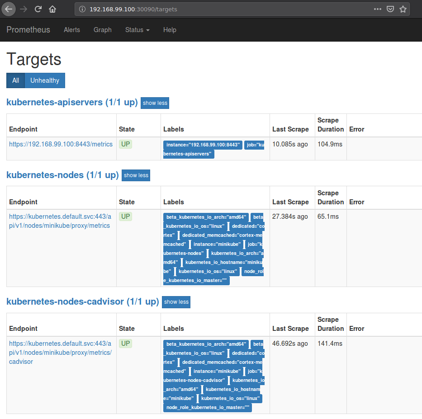Image resolution: width=422 pixels, height=419 pixels.
Task: Click the '141.4ms' scrape duration
Action: pos(330,344)
